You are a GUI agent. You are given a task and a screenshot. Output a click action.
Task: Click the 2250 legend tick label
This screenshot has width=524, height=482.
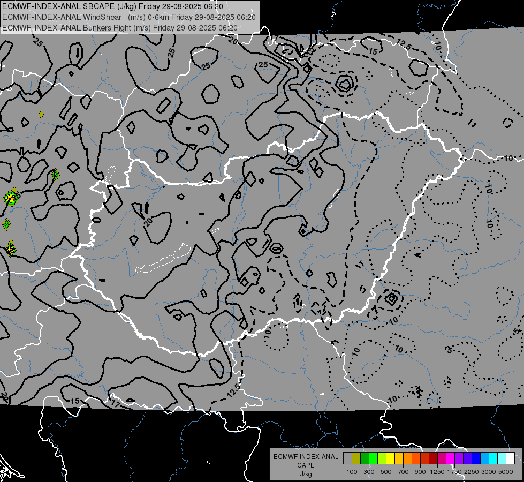coord(472,472)
